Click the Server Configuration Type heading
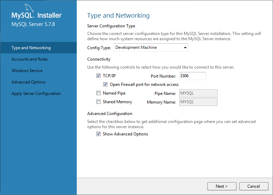 click(x=111, y=26)
